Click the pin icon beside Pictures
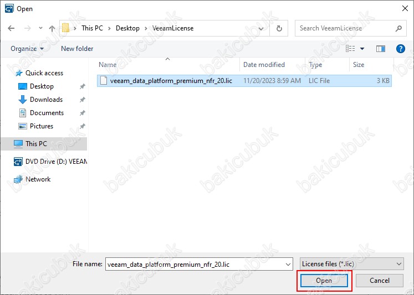Image resolution: width=414 pixels, height=295 pixels. pyautogui.click(x=83, y=126)
